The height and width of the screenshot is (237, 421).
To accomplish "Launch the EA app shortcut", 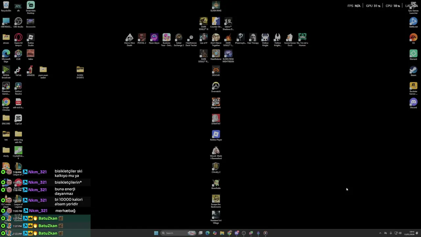I will coord(413,39).
